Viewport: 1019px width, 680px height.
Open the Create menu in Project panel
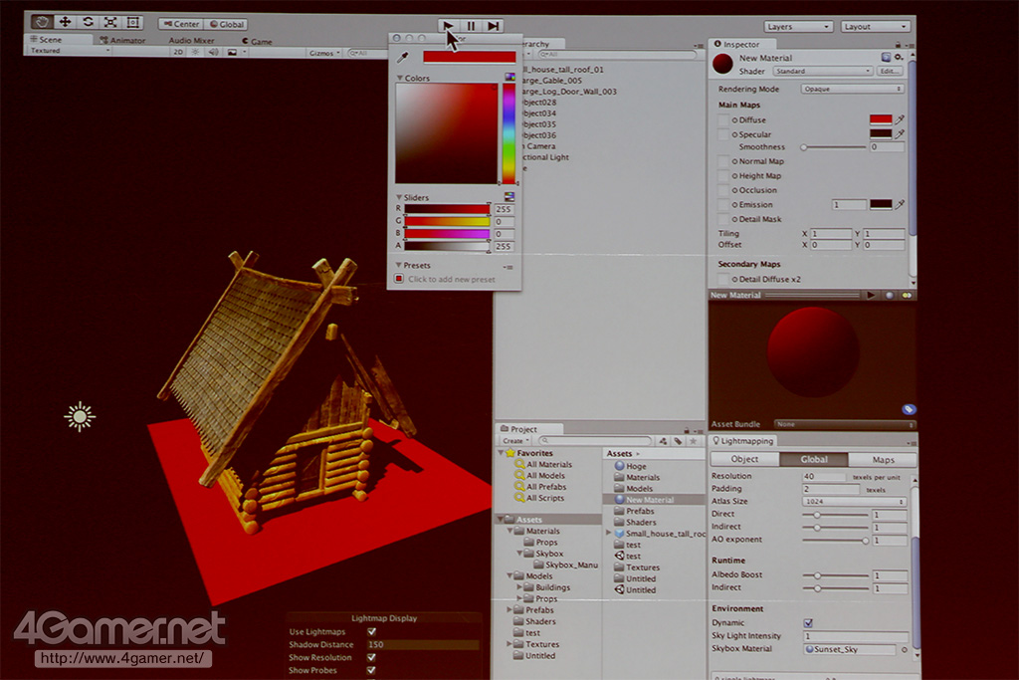(515, 441)
